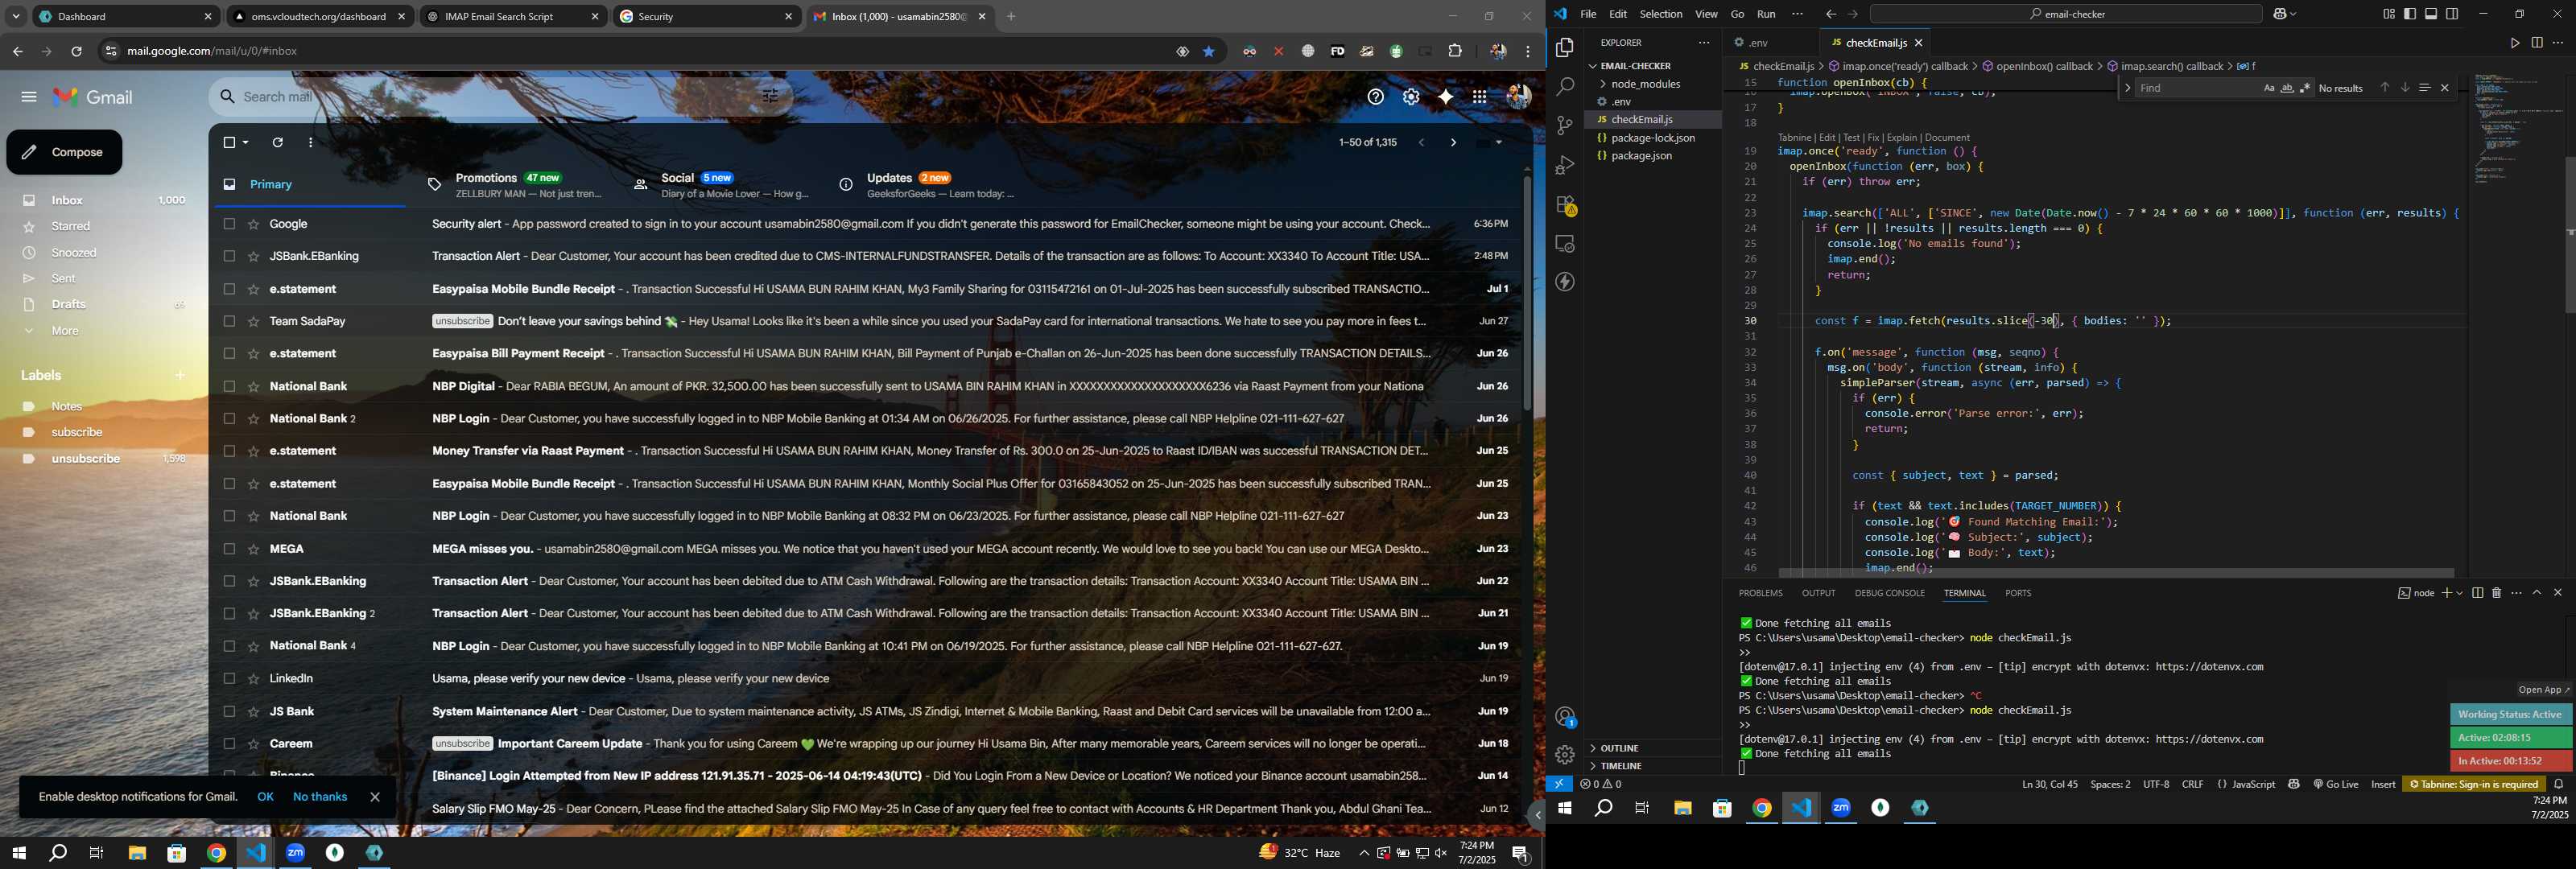The height and width of the screenshot is (869, 2576).
Task: Go to next page of Gmail messages
Action: (1453, 143)
